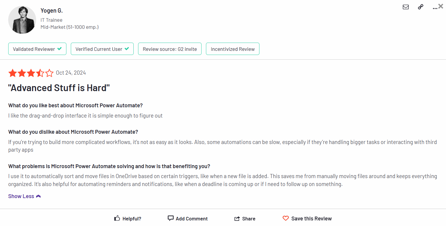Click the drag-and-drop interface answer text

tap(85, 116)
